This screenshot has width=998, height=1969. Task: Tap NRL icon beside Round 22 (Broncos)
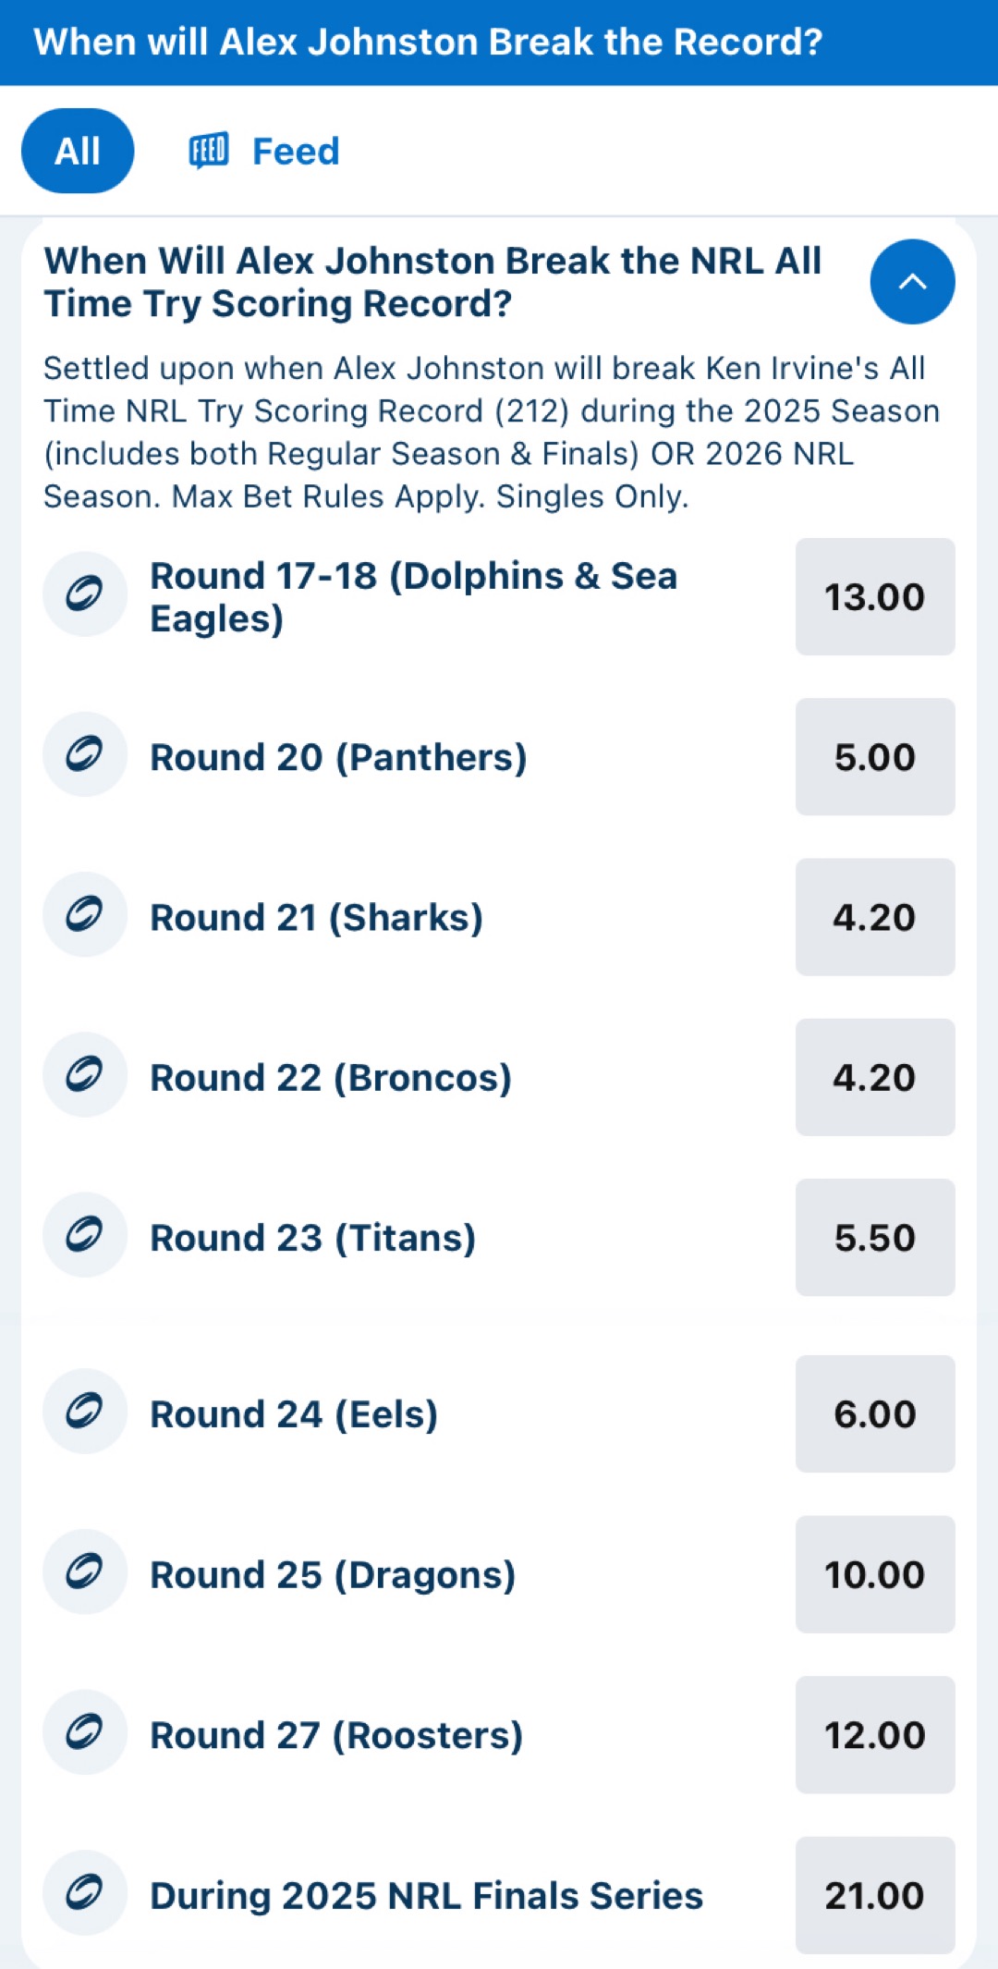pyautogui.click(x=85, y=1074)
